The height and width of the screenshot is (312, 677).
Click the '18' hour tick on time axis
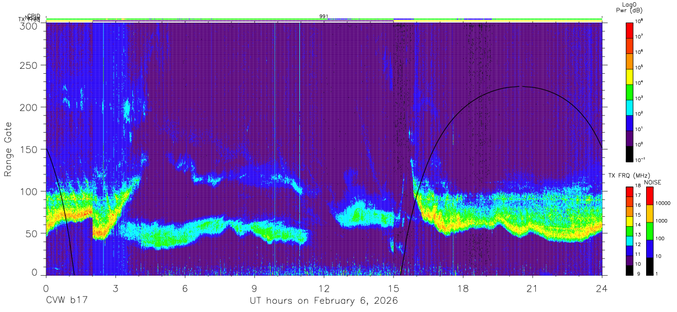coord(463,288)
